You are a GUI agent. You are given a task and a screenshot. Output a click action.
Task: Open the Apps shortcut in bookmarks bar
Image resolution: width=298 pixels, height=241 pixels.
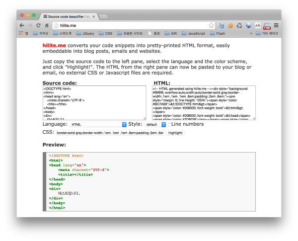23,33
